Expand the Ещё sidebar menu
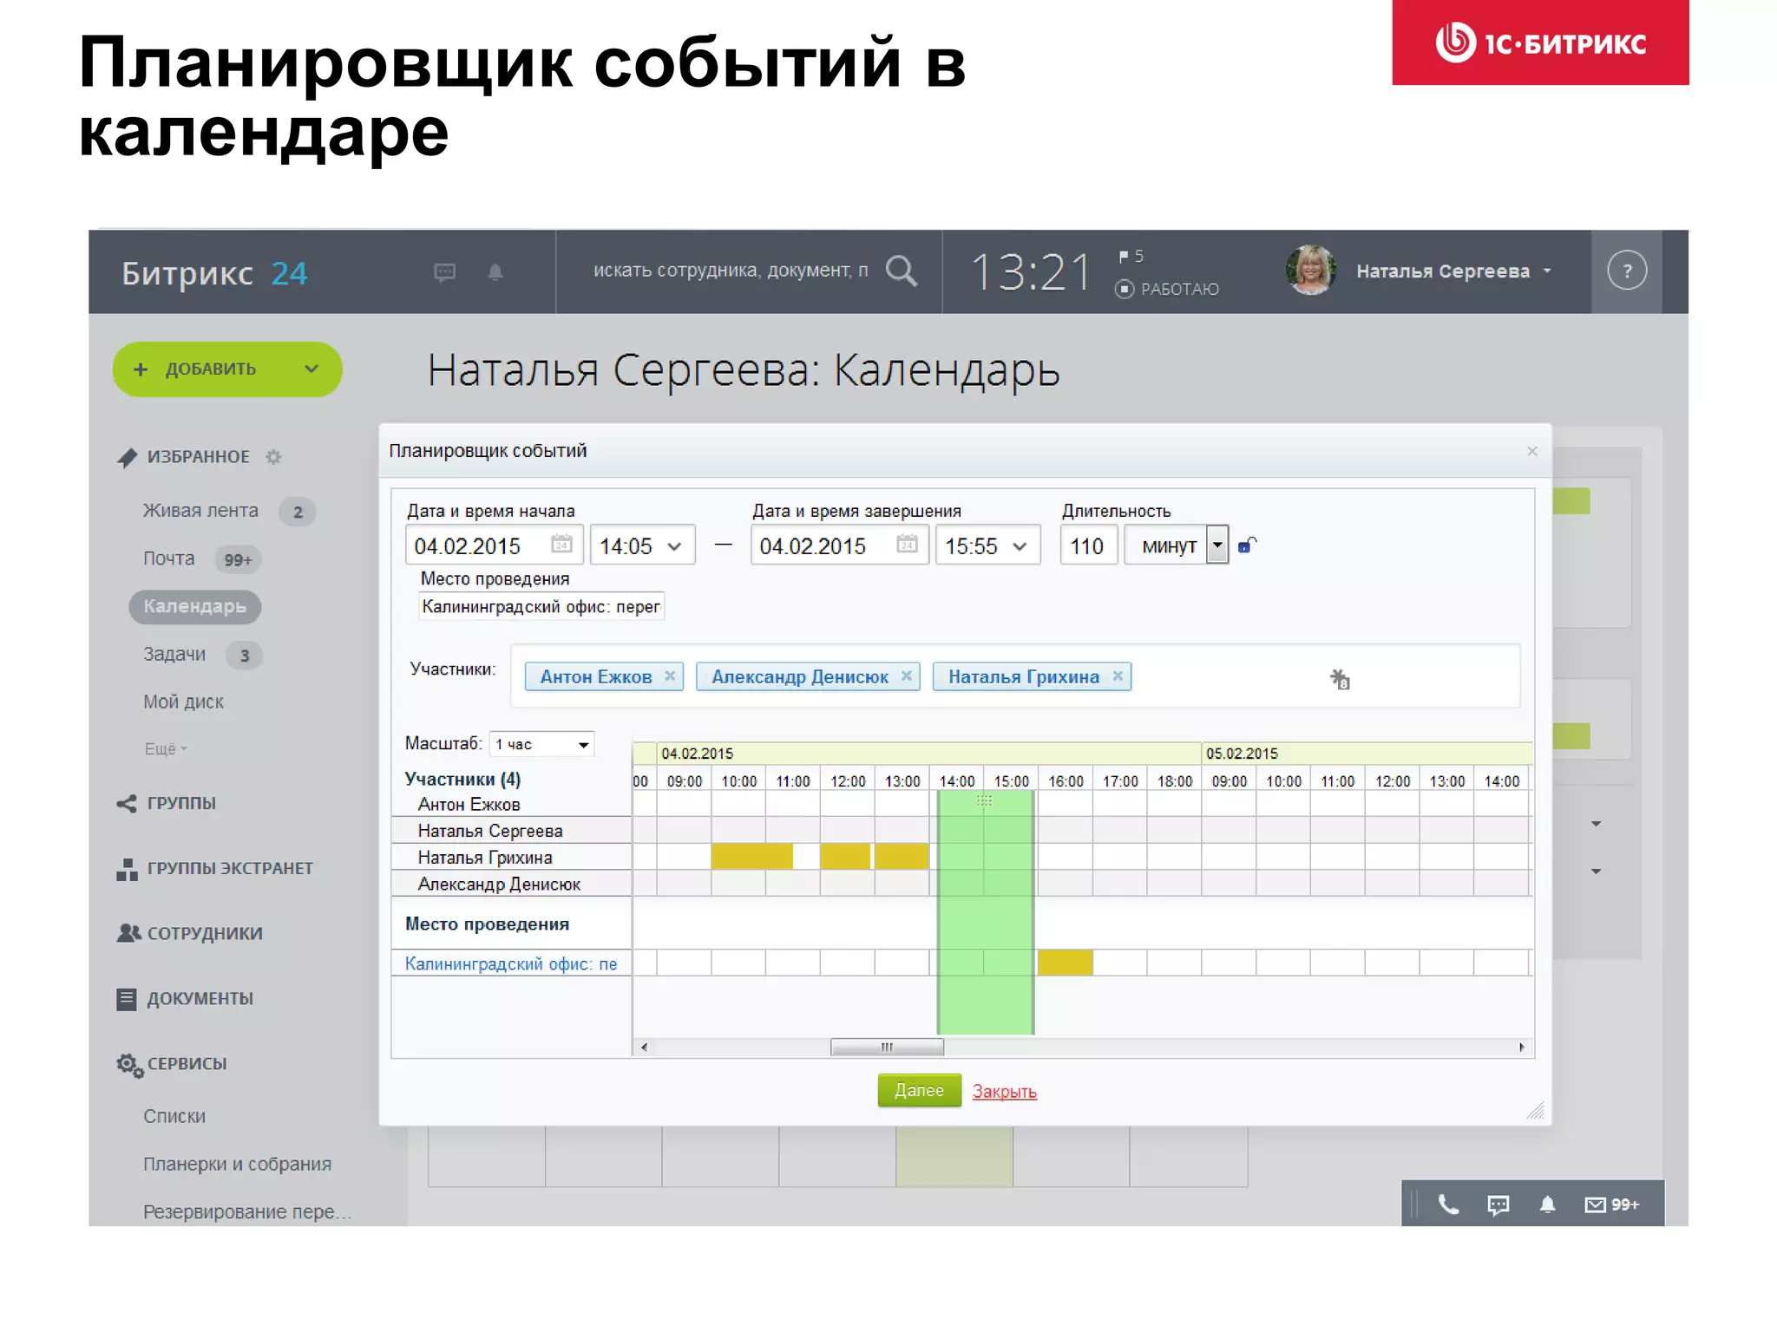1777x1332 pixels. (165, 748)
